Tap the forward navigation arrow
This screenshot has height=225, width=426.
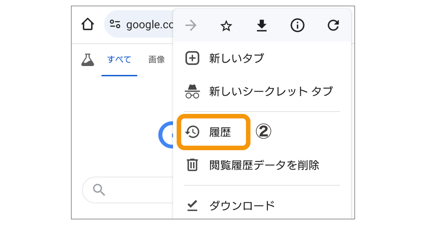click(191, 26)
